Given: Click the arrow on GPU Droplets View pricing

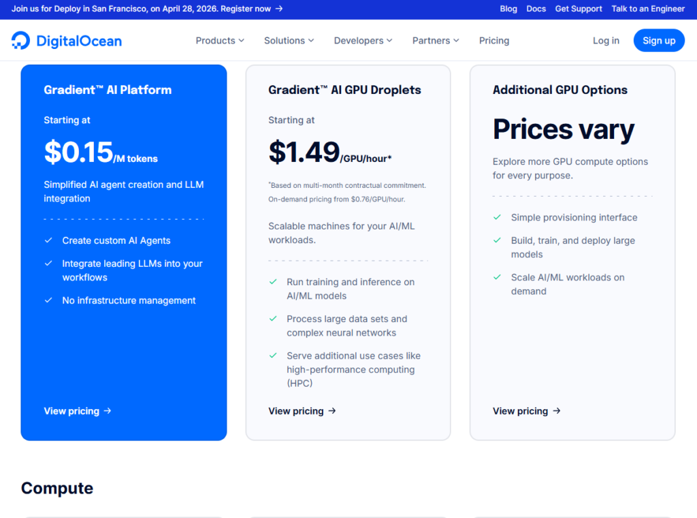Looking at the screenshot, I should tap(331, 411).
